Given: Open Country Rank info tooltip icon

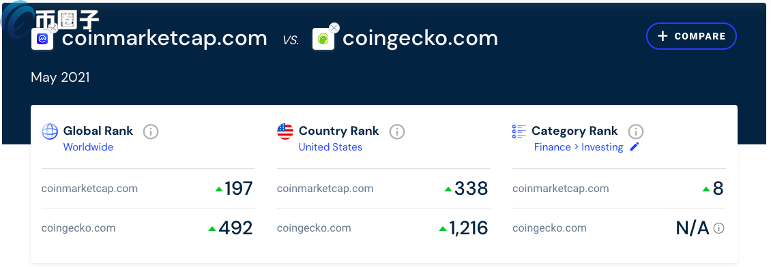Looking at the screenshot, I should pos(397,131).
